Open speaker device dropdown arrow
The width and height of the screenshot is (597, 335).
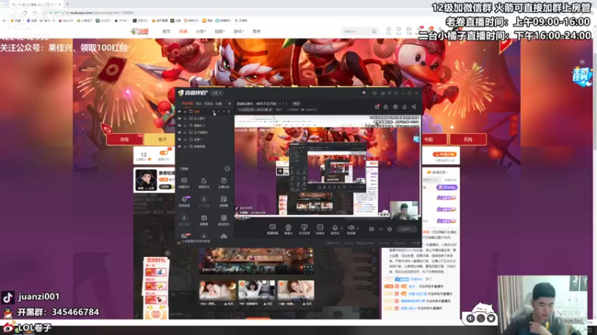click(357, 229)
